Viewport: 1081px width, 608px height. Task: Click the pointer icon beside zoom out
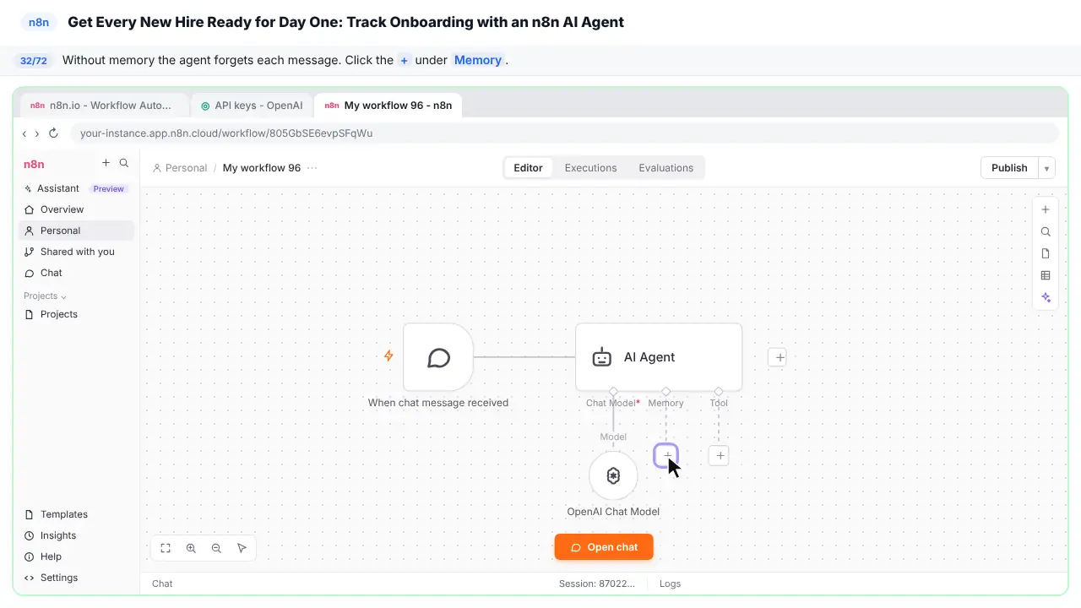pos(242,548)
